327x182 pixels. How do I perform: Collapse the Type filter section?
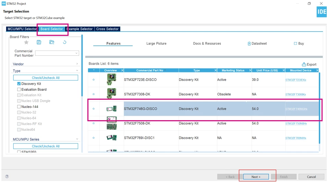pos(77,71)
